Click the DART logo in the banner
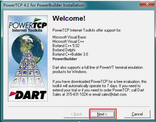The height and width of the screenshot is (122, 156). 28,95
